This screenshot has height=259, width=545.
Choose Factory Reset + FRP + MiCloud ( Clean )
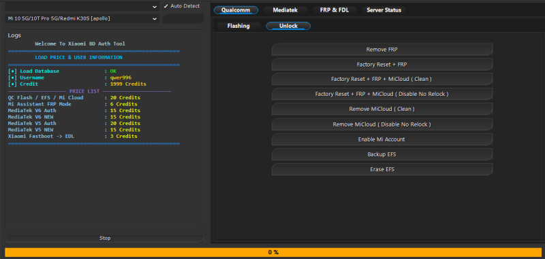(381, 79)
